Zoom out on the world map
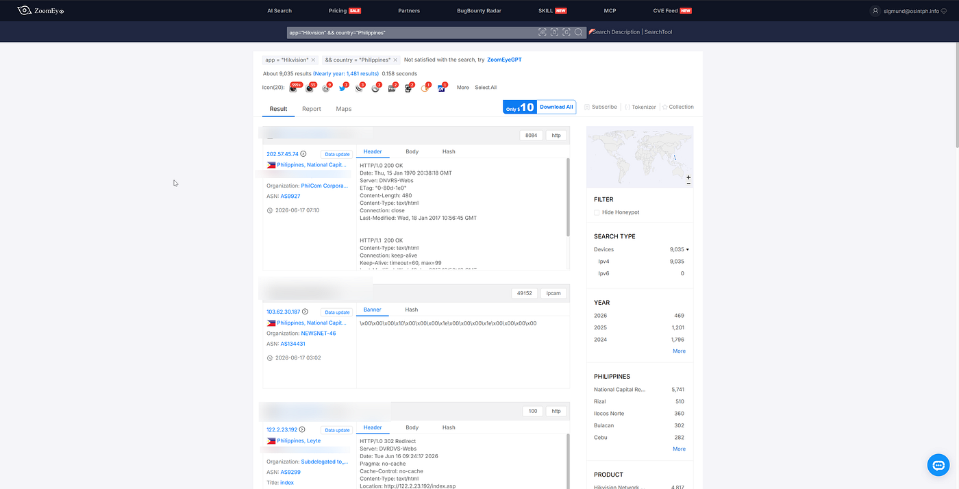 (x=688, y=184)
